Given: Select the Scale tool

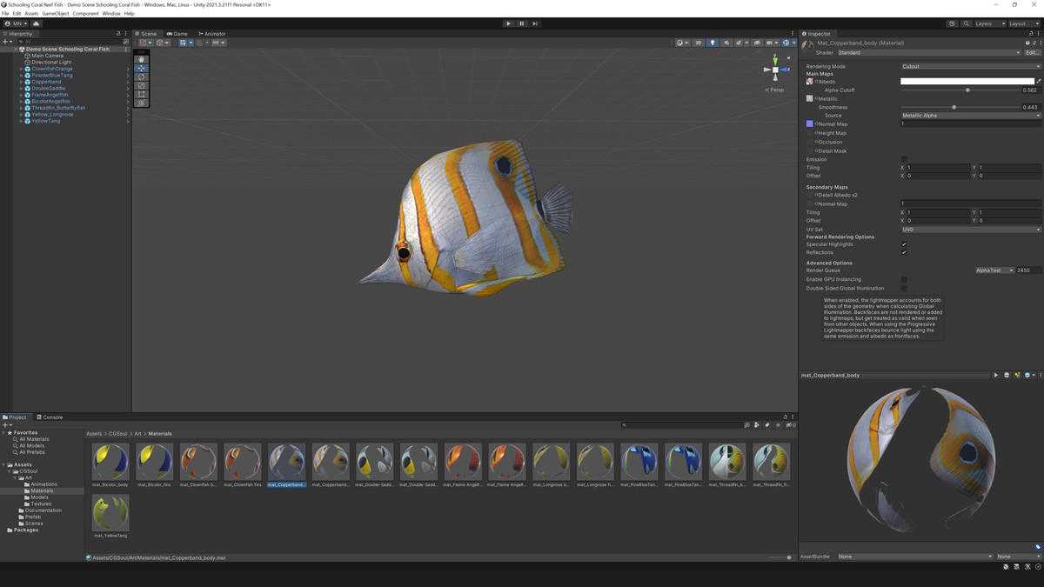Looking at the screenshot, I should pyautogui.click(x=141, y=85).
